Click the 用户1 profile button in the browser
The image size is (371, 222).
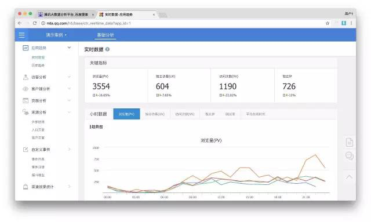[349, 14]
